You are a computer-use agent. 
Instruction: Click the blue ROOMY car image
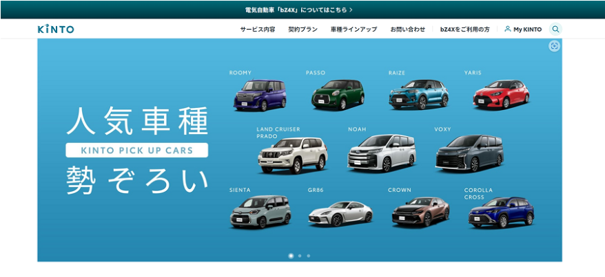click(258, 95)
